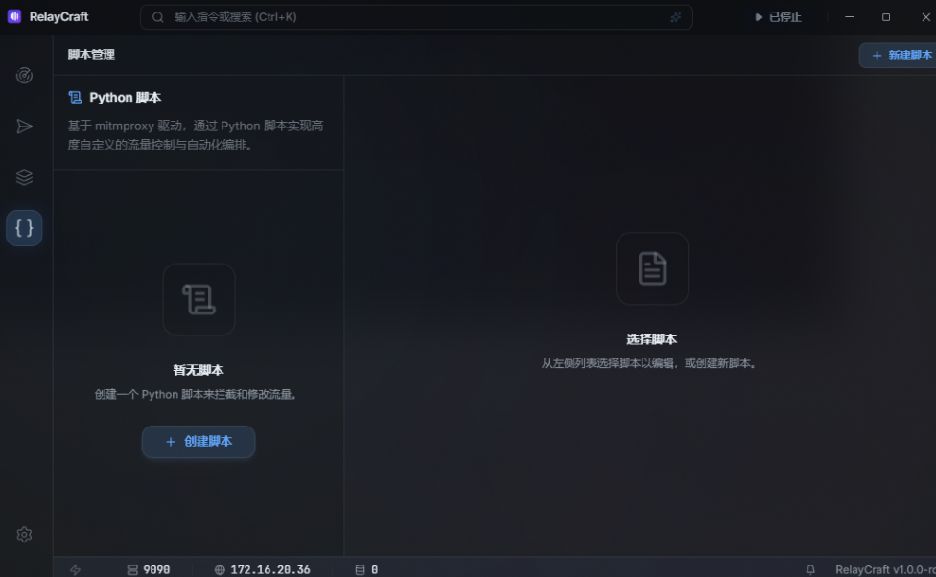Open settings gear in the sidebar
936x577 pixels.
pos(24,535)
